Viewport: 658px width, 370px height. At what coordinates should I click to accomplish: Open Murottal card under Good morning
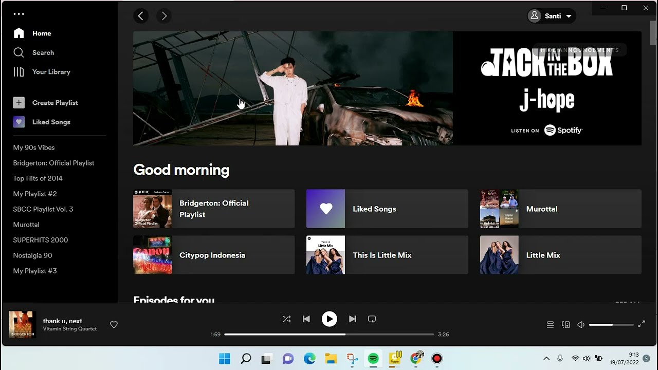pyautogui.click(x=560, y=209)
